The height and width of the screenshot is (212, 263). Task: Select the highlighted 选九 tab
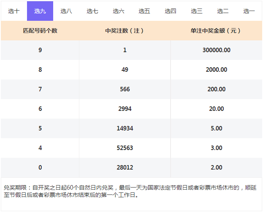[x=40, y=11]
